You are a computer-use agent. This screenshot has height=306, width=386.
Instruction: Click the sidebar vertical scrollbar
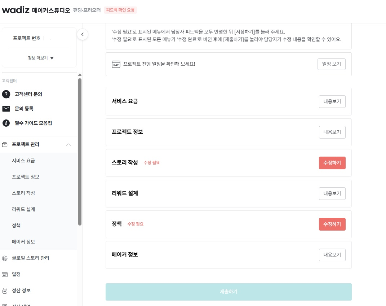pos(80,152)
